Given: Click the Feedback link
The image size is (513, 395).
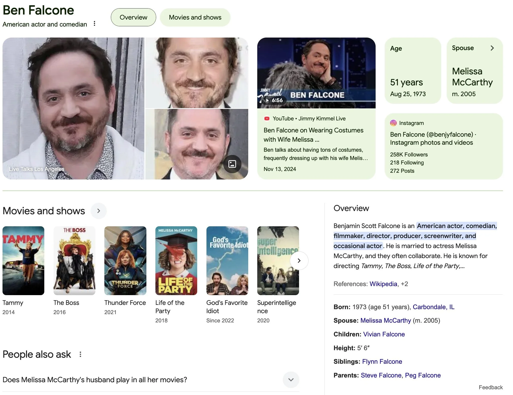Looking at the screenshot, I should (490, 387).
